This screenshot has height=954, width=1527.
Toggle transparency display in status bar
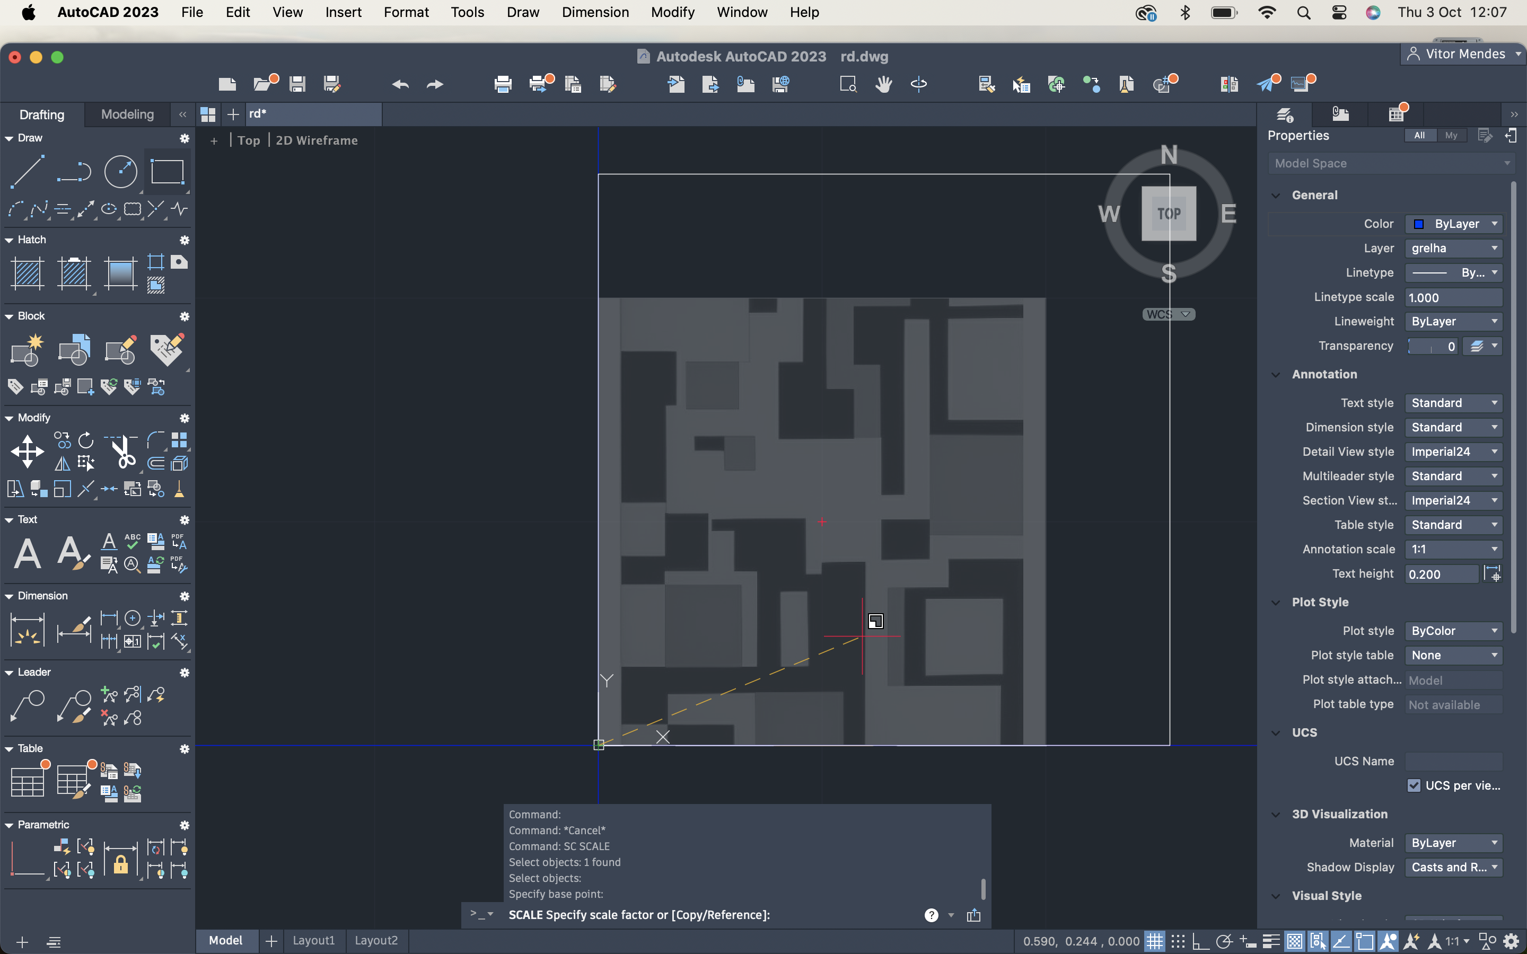1294,941
